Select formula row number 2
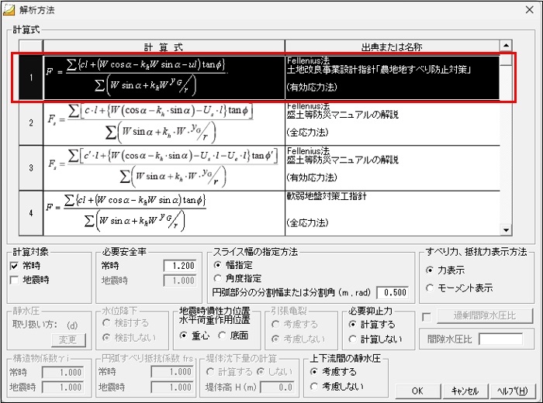This screenshot has height=403, width=543. pos(31,122)
